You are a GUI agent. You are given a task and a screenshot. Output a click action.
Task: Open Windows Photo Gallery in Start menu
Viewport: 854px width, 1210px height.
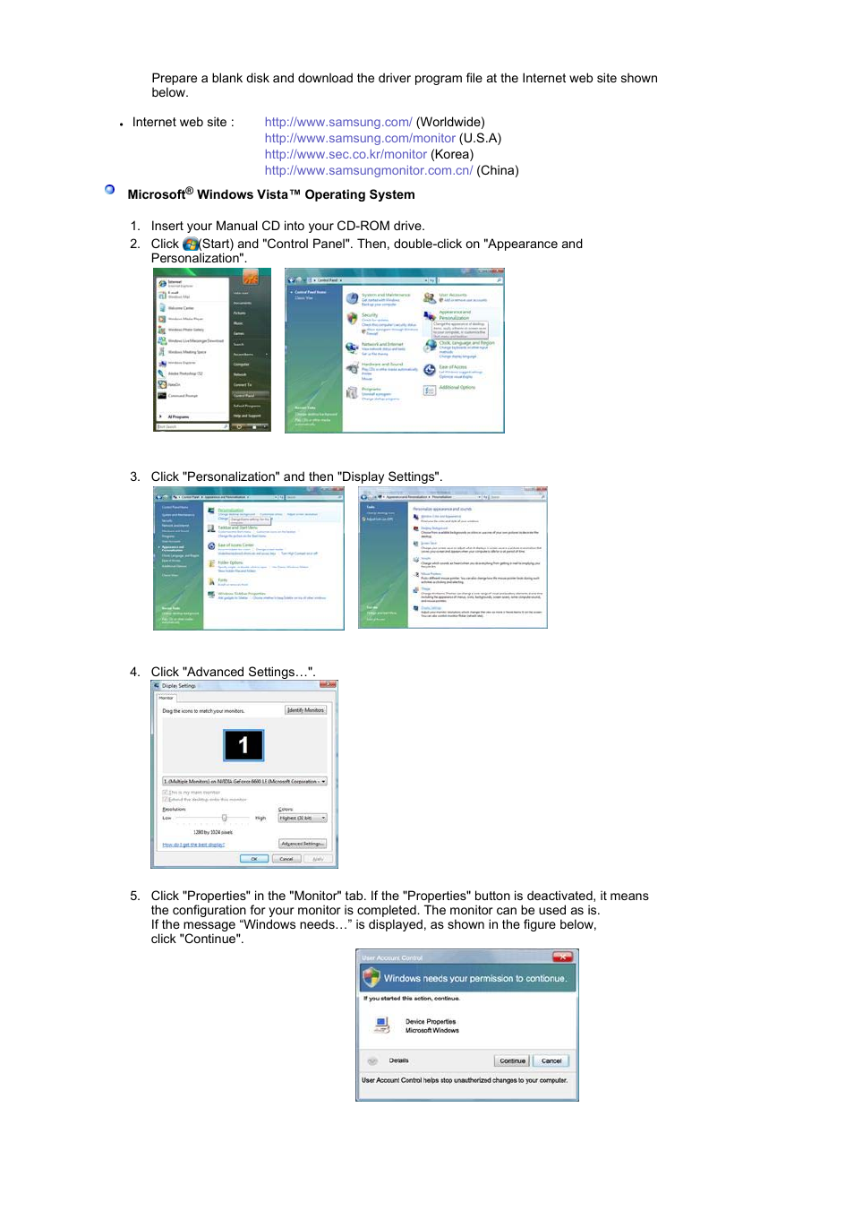pos(185,330)
